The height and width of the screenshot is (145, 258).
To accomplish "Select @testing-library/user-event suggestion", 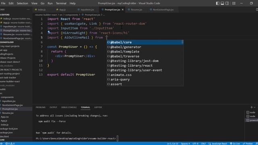I will (145, 70).
